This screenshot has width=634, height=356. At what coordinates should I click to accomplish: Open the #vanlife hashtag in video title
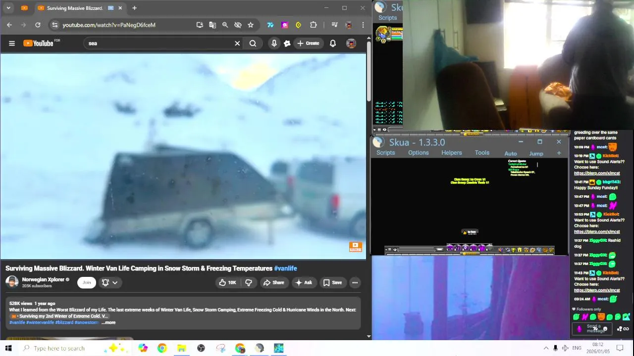pyautogui.click(x=285, y=268)
